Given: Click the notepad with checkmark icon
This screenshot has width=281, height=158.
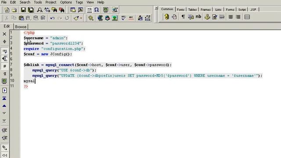Looking at the screenshot, I should pyautogui.click(x=215, y=17).
